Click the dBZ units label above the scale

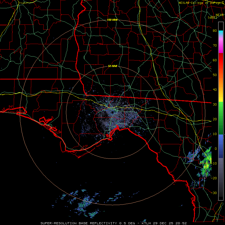(x=212, y=17)
